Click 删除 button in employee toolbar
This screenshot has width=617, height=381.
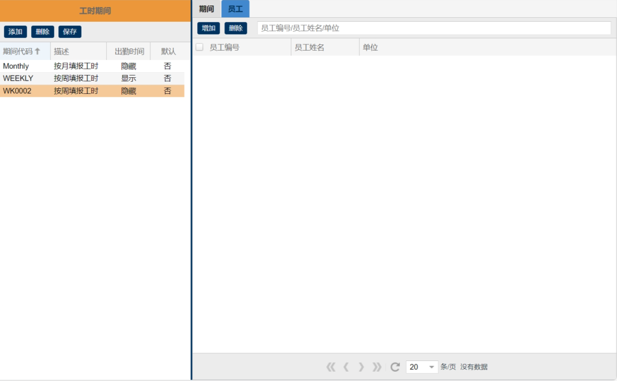click(236, 28)
